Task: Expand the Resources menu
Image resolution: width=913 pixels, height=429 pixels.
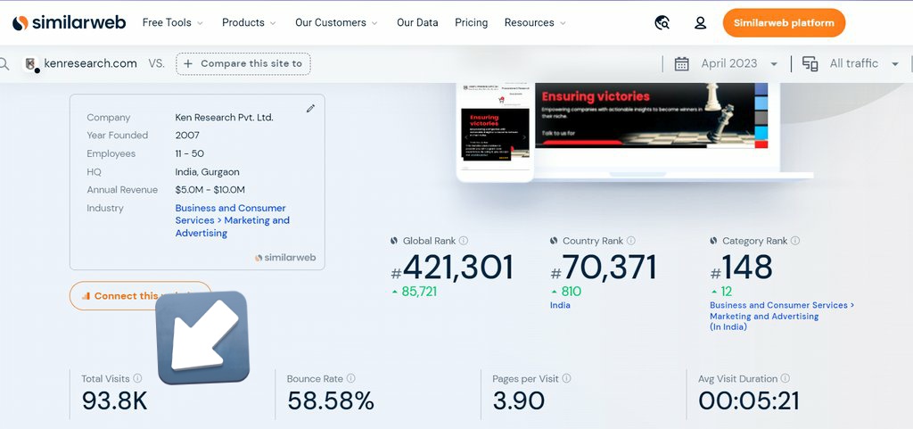Action: coord(535,22)
